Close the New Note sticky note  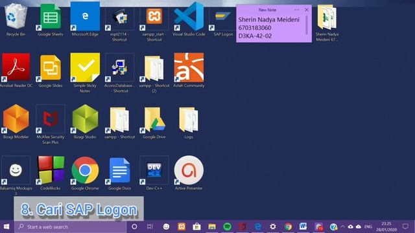[x=307, y=10]
